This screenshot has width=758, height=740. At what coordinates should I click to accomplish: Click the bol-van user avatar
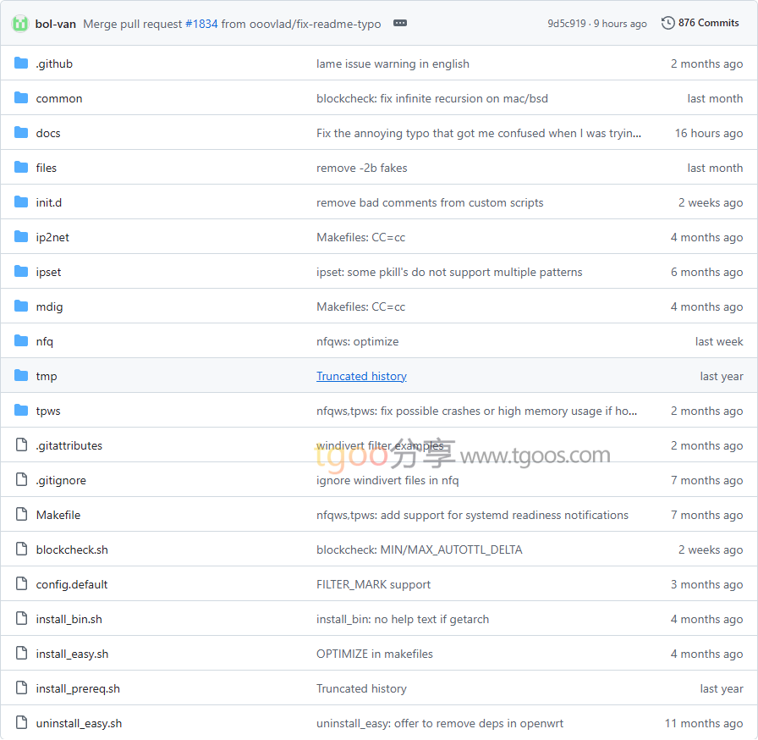19,24
